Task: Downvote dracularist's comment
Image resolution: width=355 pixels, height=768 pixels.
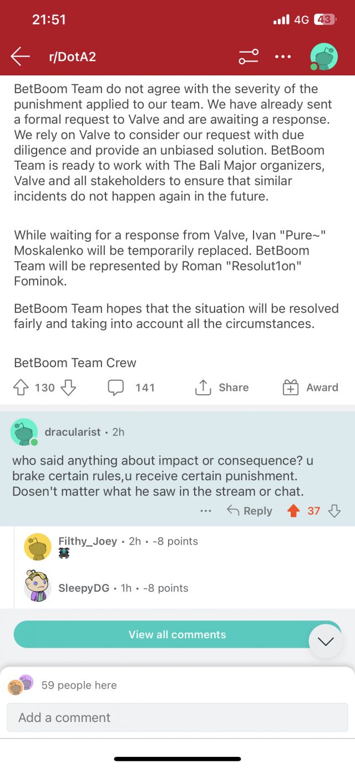Action: point(334,511)
